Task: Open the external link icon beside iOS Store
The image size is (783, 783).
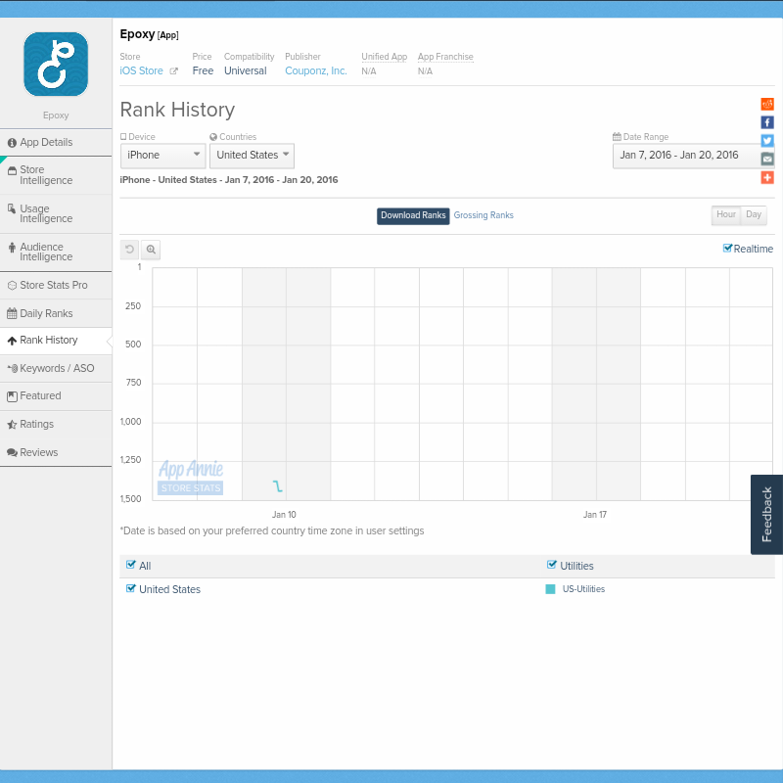Action: click(173, 70)
